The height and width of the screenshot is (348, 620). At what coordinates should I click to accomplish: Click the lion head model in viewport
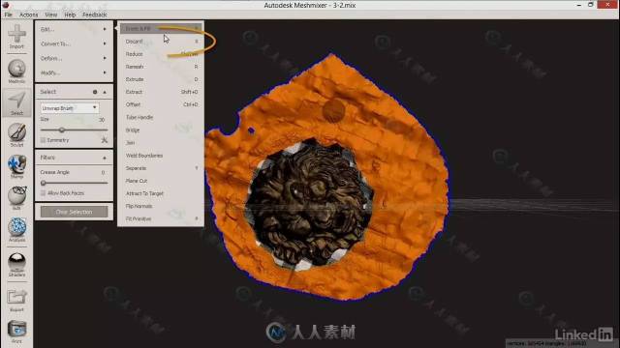[x=310, y=203]
